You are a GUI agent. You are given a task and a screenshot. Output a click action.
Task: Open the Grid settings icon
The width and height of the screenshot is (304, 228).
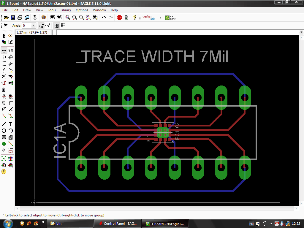click(x=6, y=26)
